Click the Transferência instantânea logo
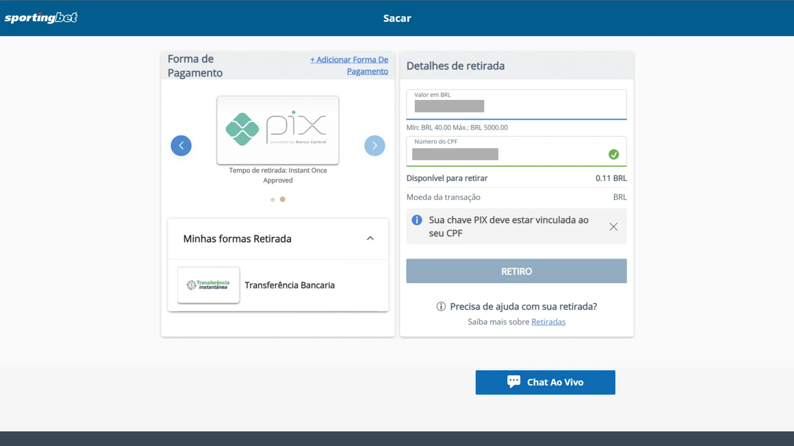Image resolution: width=794 pixels, height=446 pixels. pos(208,285)
